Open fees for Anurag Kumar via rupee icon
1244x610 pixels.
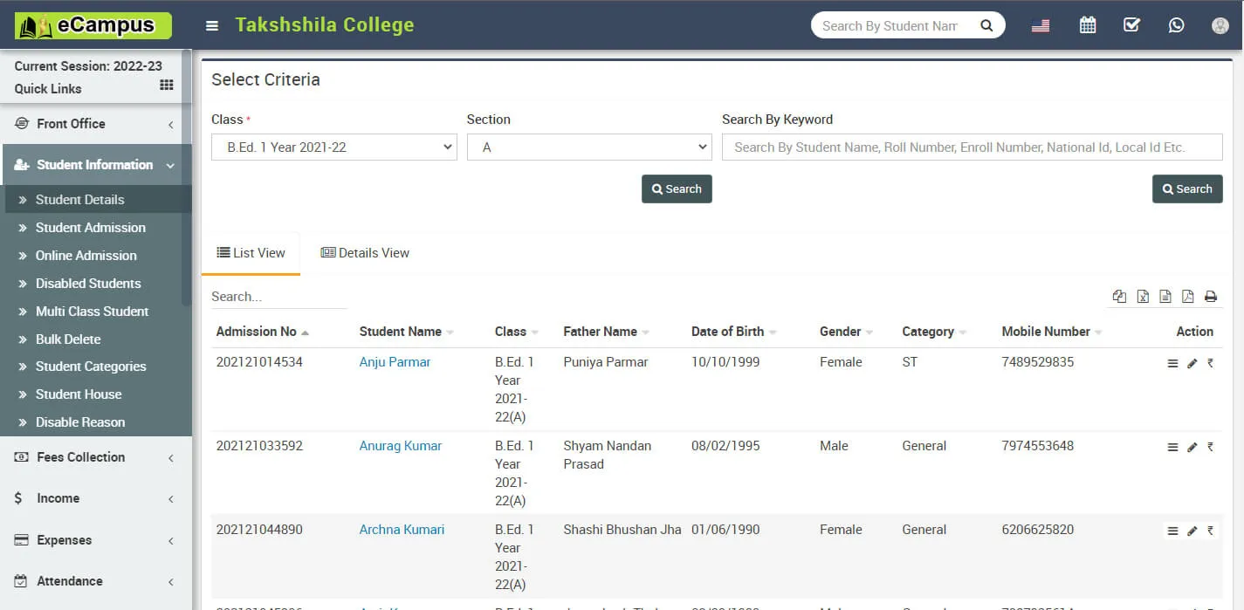[1210, 446]
